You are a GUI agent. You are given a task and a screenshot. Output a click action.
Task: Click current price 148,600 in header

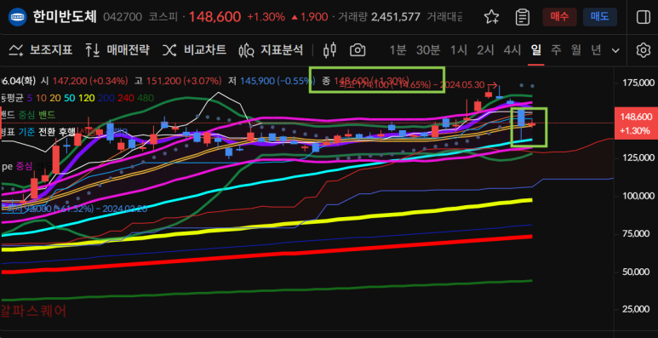(x=215, y=17)
